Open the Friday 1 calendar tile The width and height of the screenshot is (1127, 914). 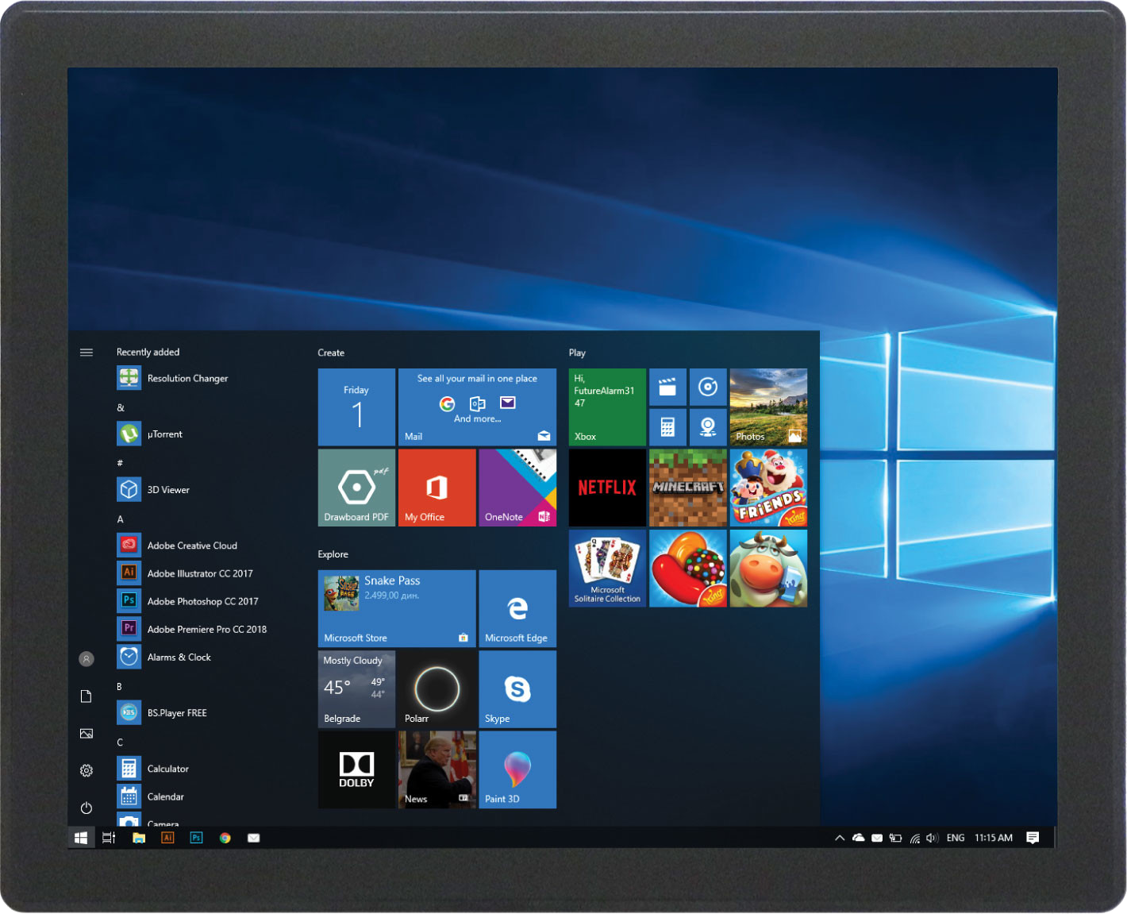point(356,407)
